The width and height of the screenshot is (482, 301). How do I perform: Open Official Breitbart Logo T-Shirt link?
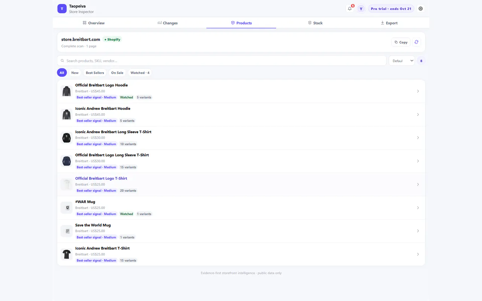pos(101,178)
